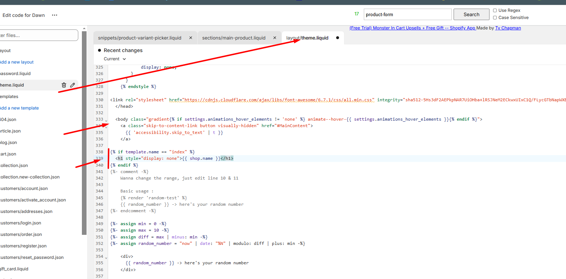Open the Ty Chapman link
566x279 pixels.
[508, 28]
